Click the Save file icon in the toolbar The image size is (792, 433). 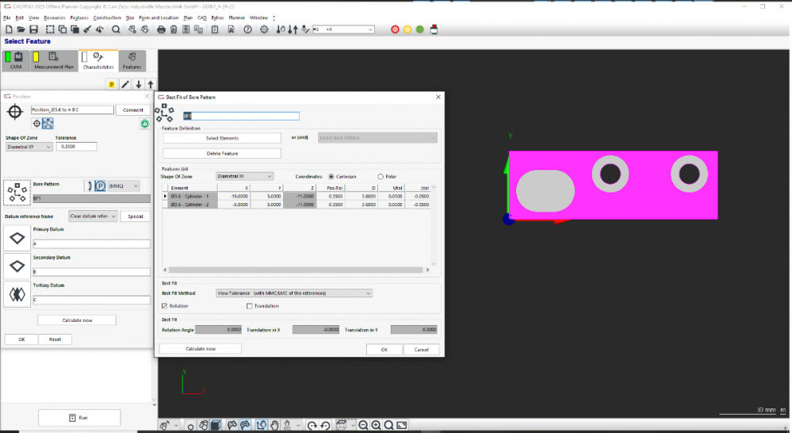click(33, 29)
